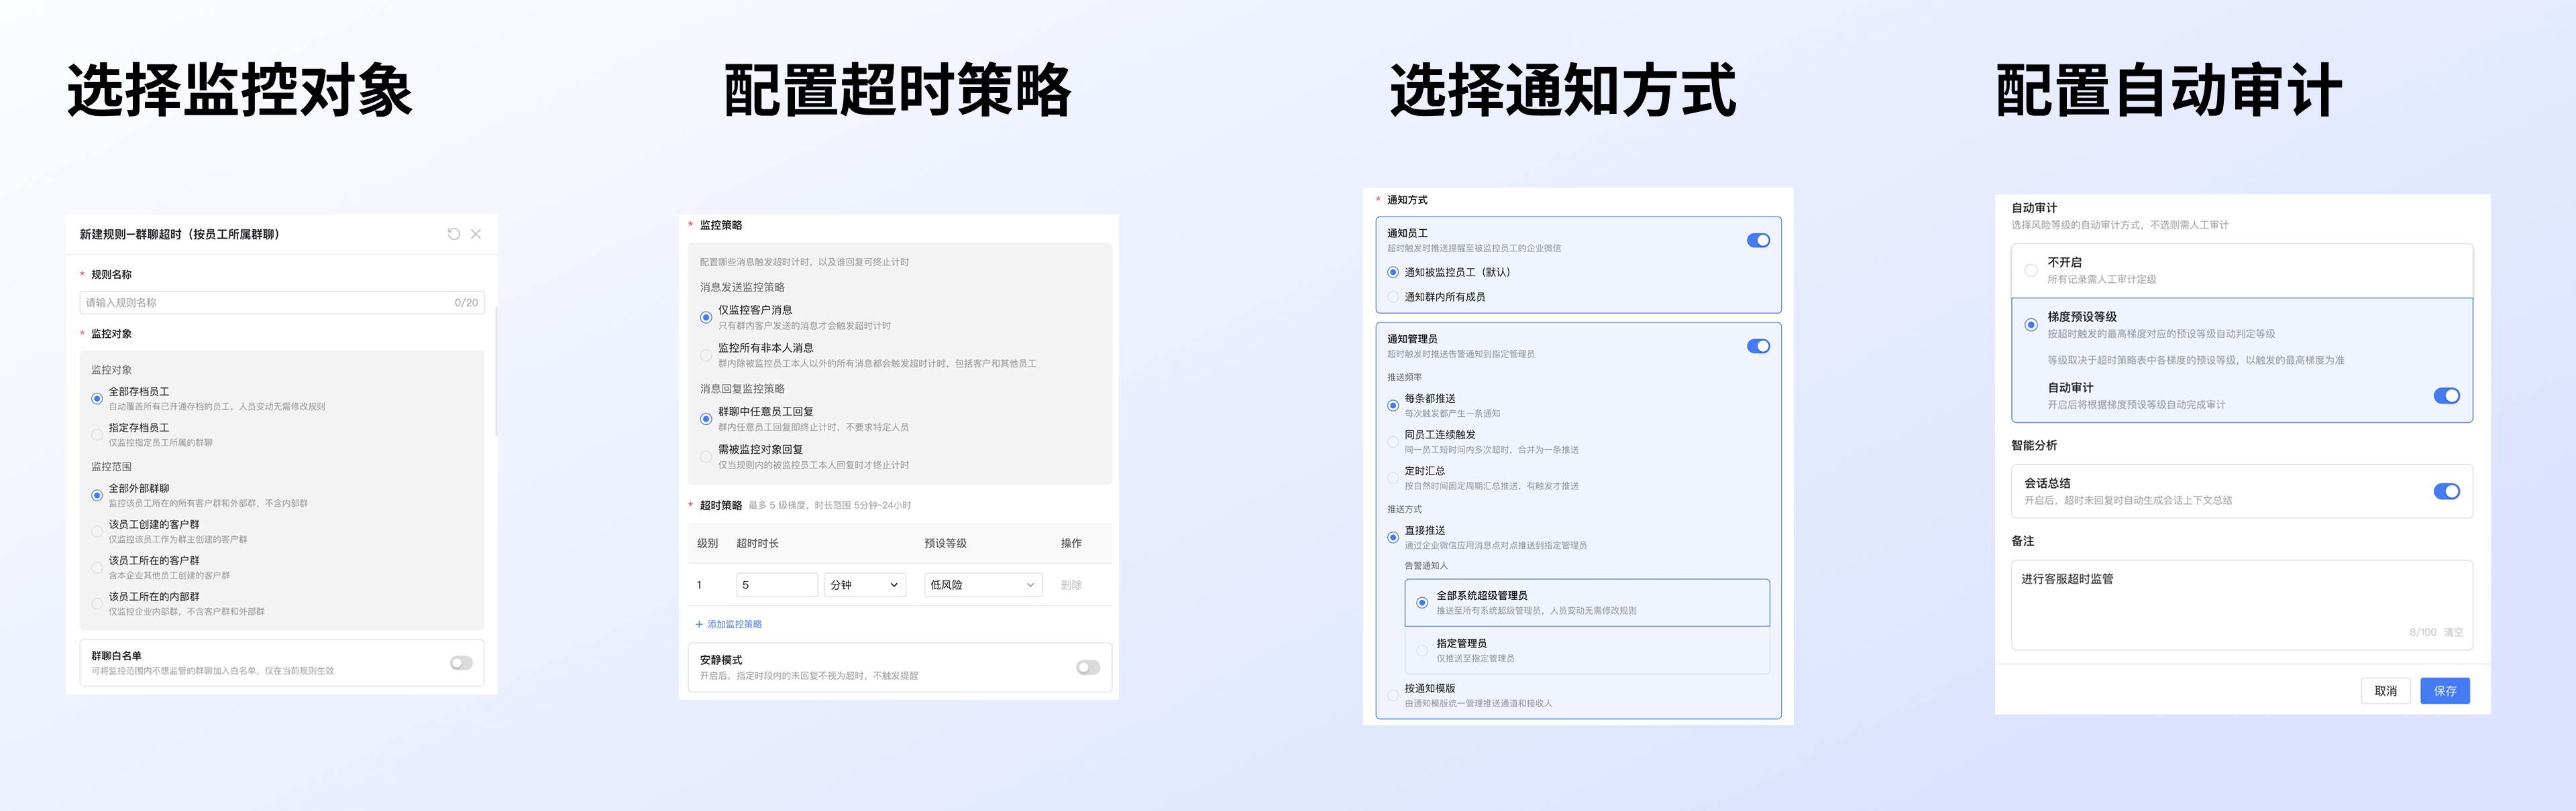Open the 低风险 preset level dropdown
This screenshot has width=2576, height=811.
983,585
